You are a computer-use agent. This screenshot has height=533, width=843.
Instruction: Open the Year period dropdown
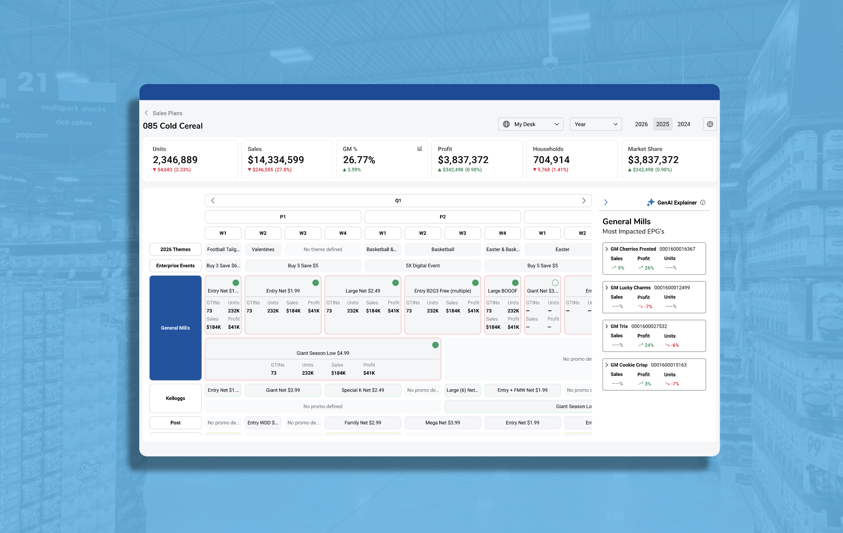click(595, 124)
